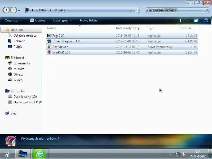Select Biblioteki in the navigation pane
This screenshot has height=159, width=212.
17,58
